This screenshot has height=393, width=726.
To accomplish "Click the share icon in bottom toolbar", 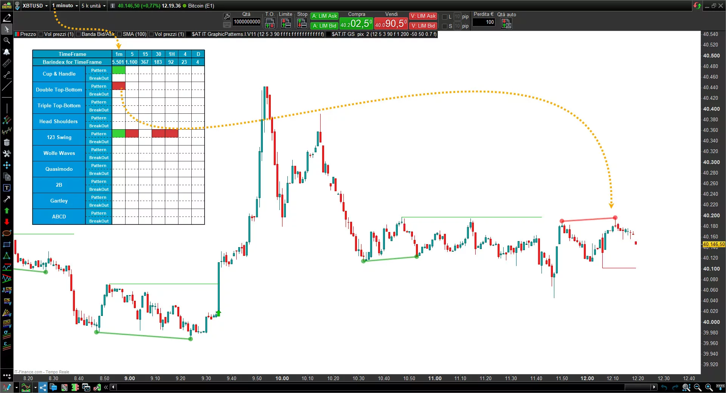I will 43,387.
